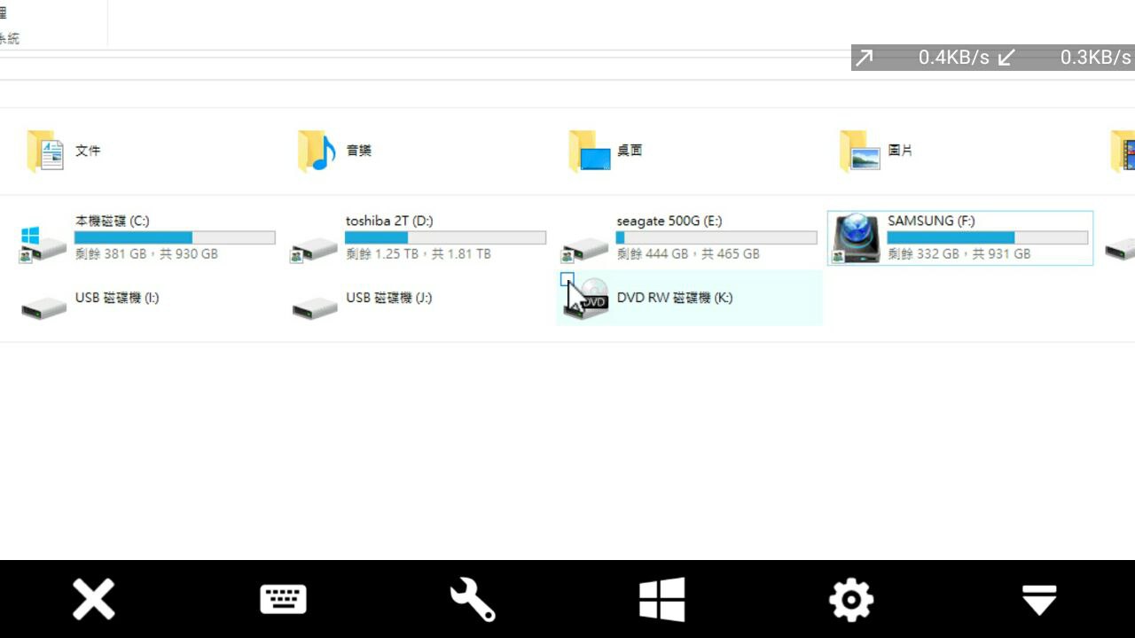Click the seagate 500G (E:) drive name
The height and width of the screenshot is (638, 1135).
pyautogui.click(x=669, y=221)
